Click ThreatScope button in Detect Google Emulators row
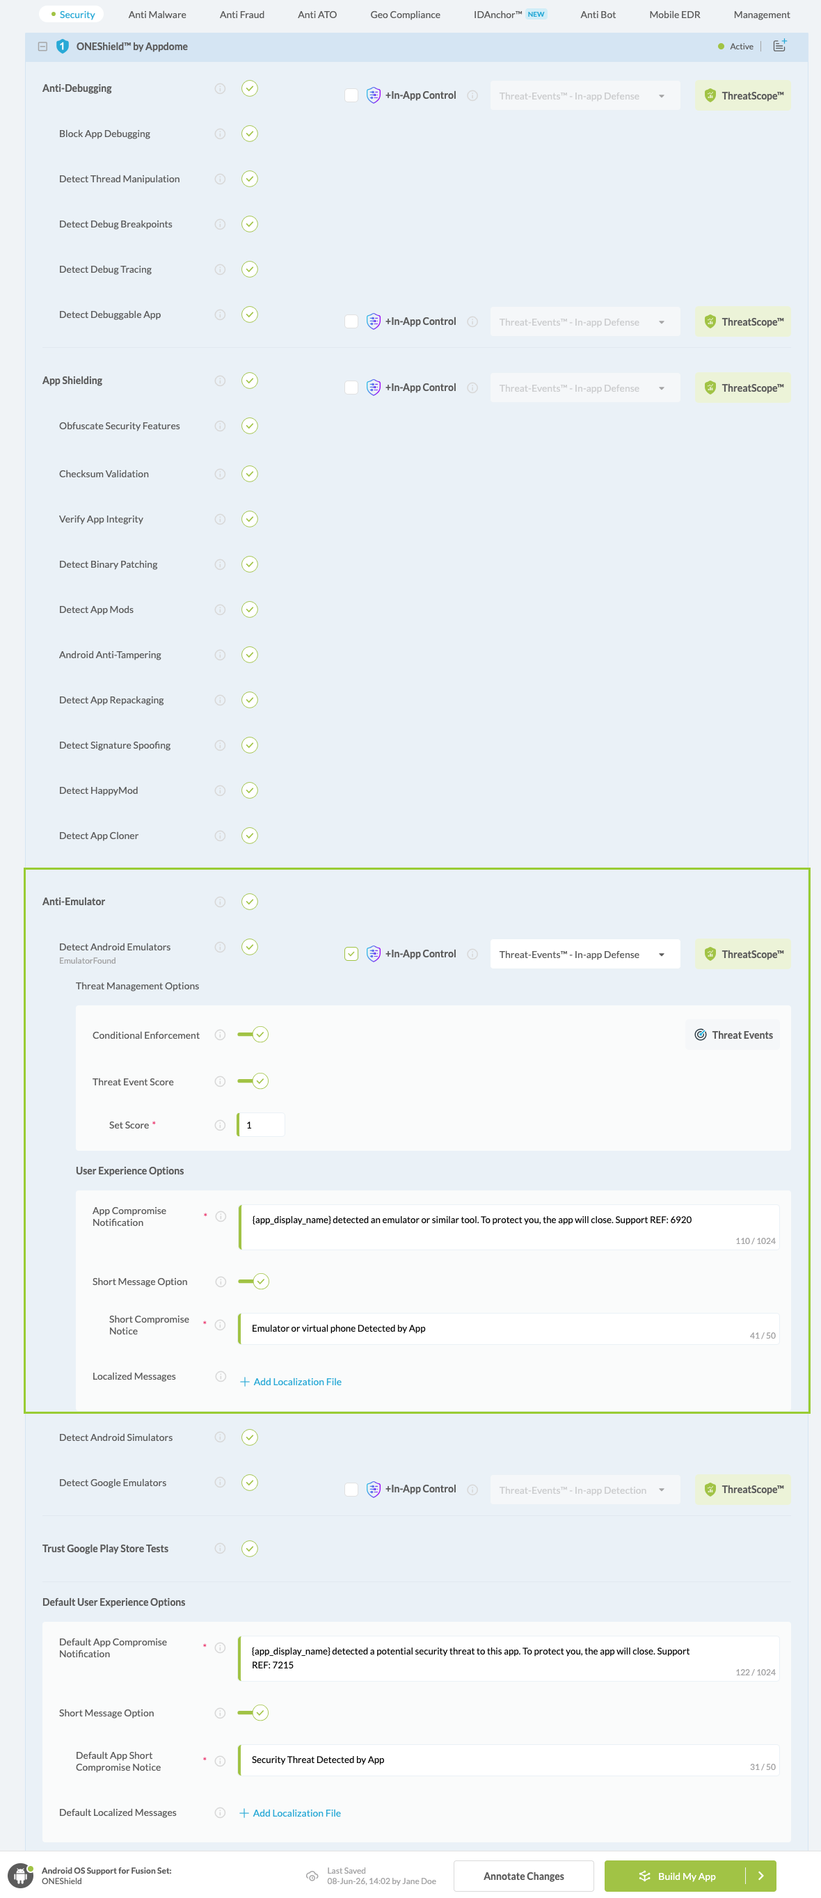821x1898 pixels. point(743,1490)
